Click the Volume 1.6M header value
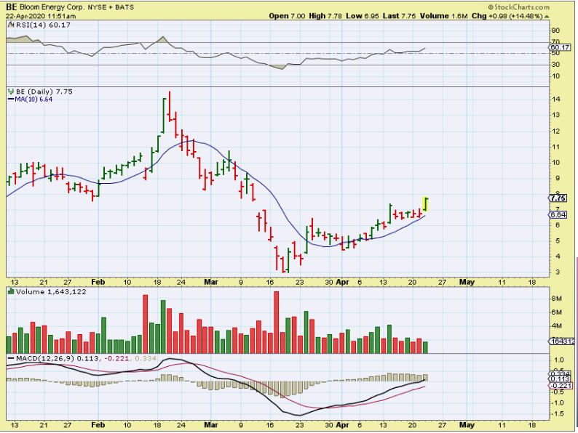The width and height of the screenshot is (578, 433). (x=444, y=16)
